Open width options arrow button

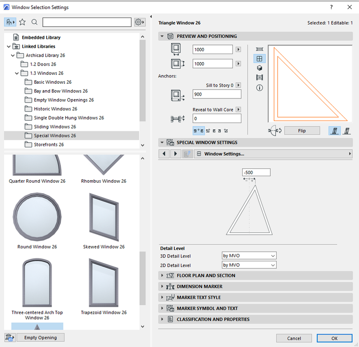click(239, 49)
